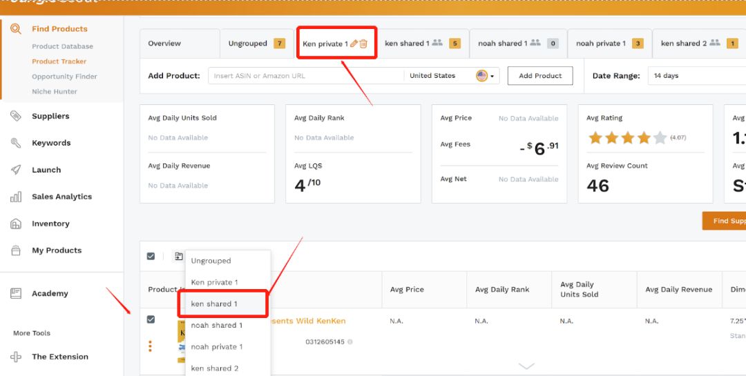Open the three-dot menu for the KenKen product

(x=150, y=346)
